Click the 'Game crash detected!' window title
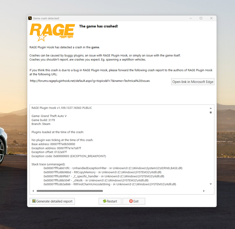The width and height of the screenshot is (235, 229). tap(46, 18)
